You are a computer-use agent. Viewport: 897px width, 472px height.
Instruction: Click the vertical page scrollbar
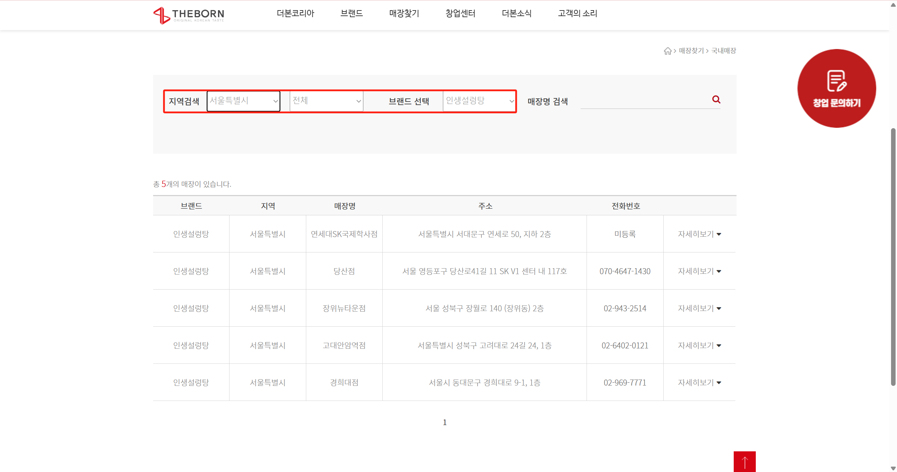coord(893,257)
